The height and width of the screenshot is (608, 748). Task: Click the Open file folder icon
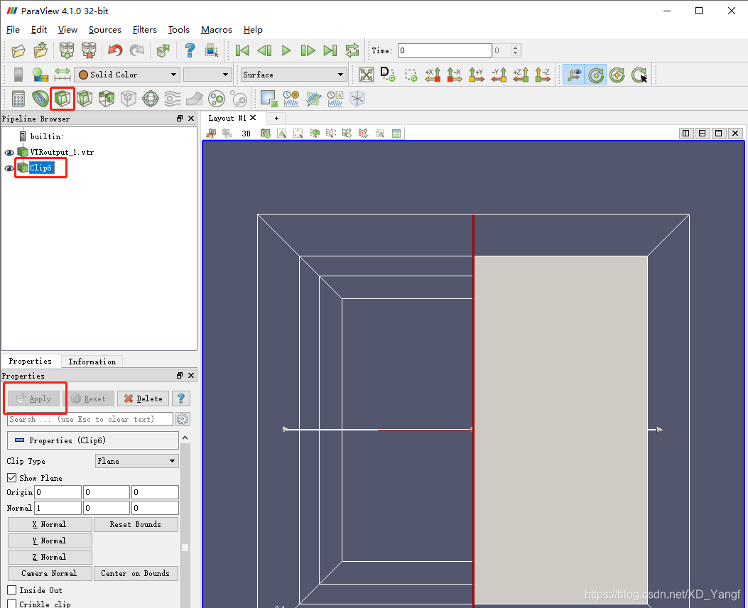pyautogui.click(x=18, y=50)
